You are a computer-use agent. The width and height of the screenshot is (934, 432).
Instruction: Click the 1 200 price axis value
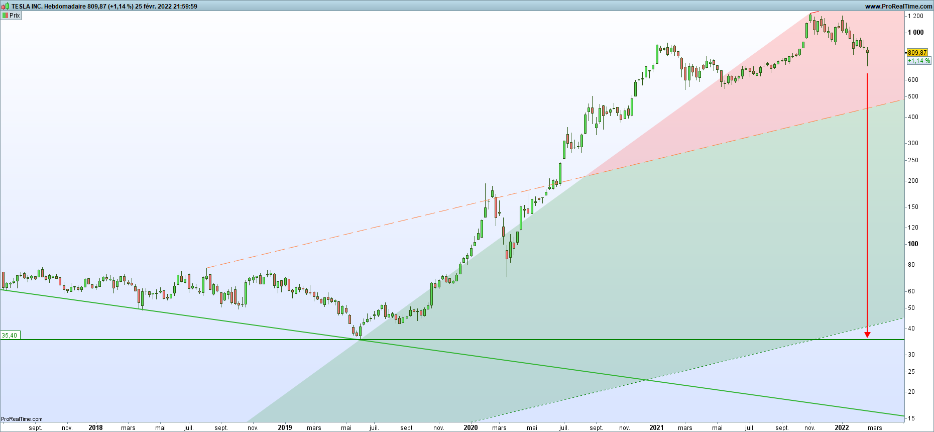pyautogui.click(x=915, y=16)
